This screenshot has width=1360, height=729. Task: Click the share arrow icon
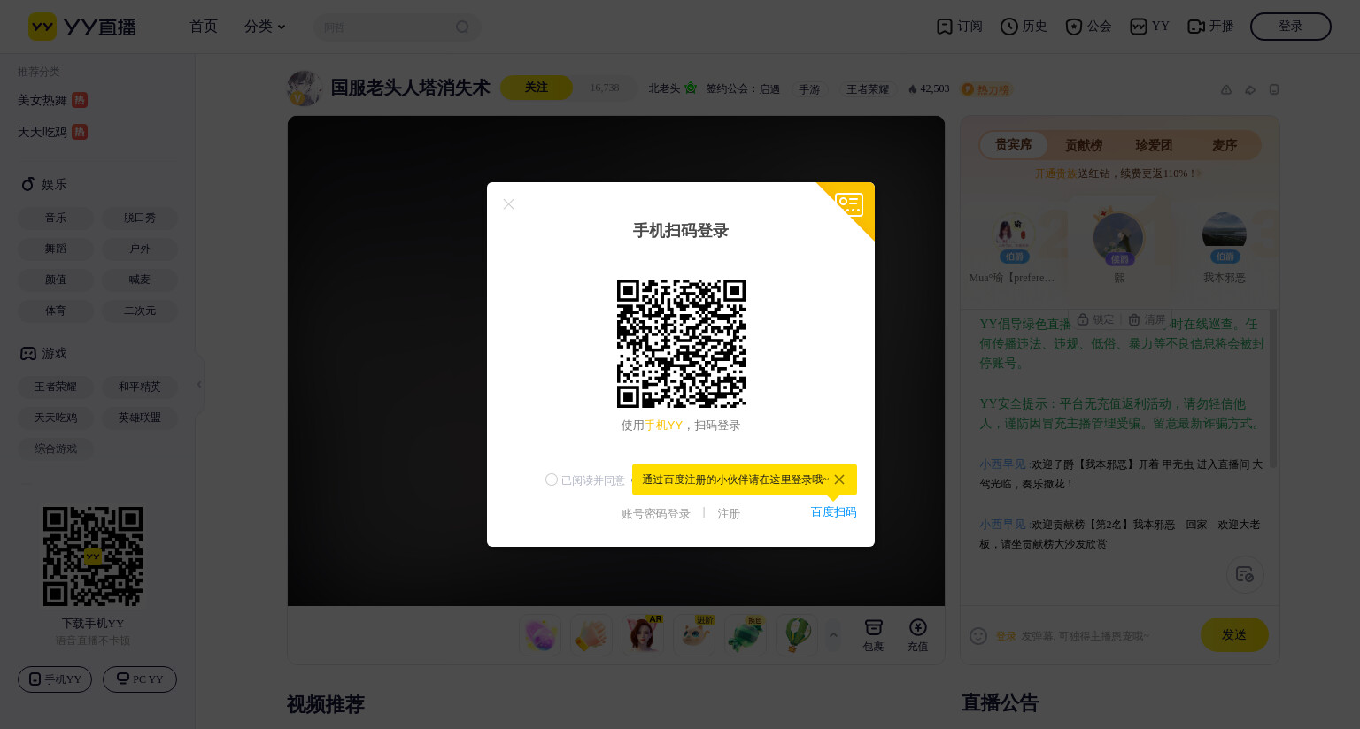tap(1250, 89)
